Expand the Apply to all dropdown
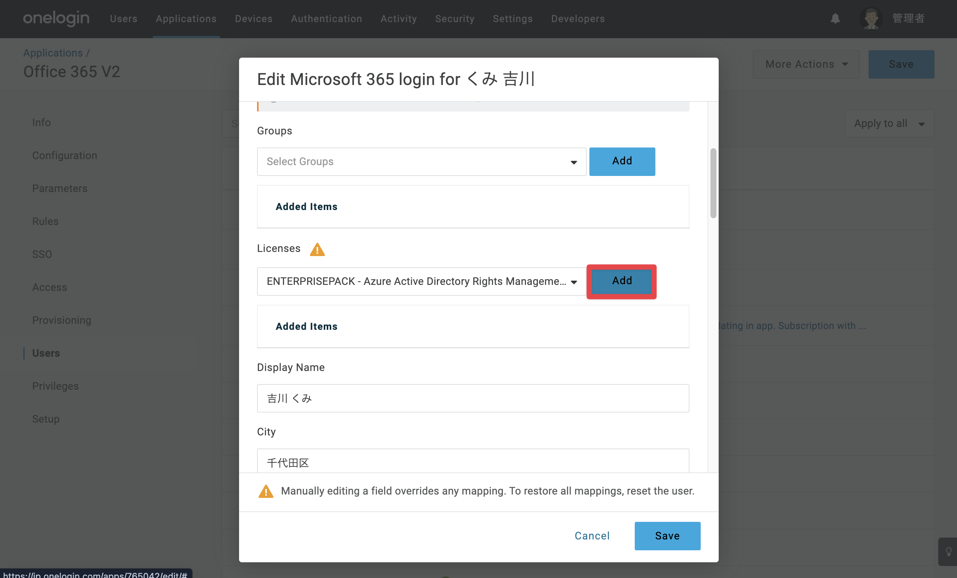Viewport: 957px width, 578px height. (x=889, y=124)
